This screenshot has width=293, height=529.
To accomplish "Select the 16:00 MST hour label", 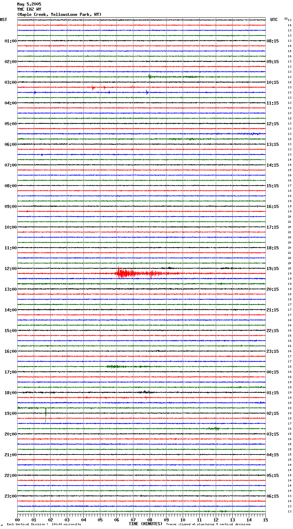I will point(11,351).
